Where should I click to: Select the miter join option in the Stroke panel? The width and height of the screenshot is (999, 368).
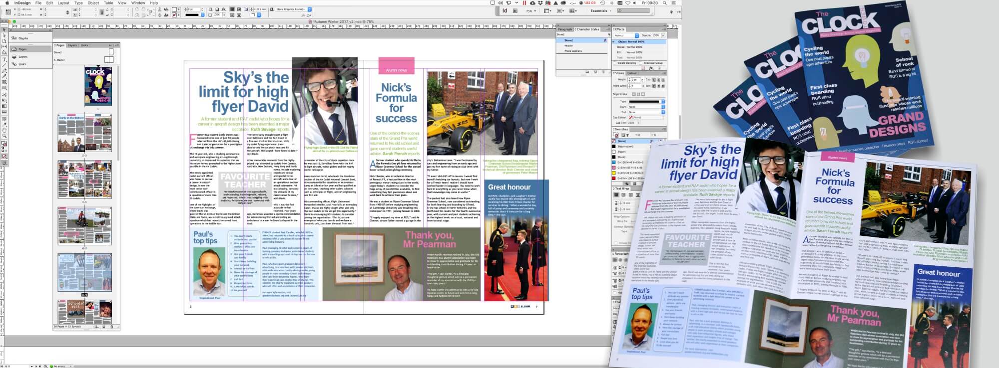click(653, 86)
